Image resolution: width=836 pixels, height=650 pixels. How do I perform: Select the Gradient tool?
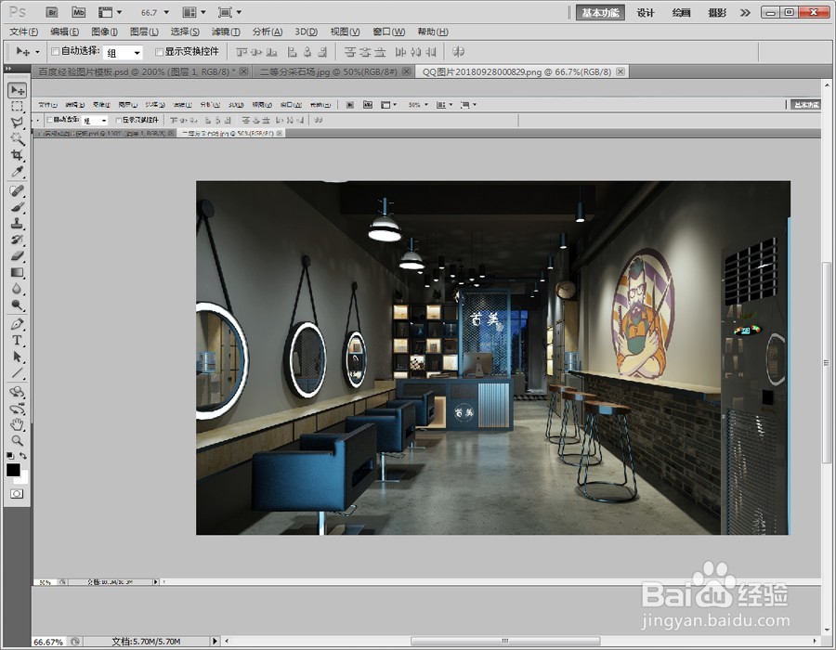tap(17, 272)
